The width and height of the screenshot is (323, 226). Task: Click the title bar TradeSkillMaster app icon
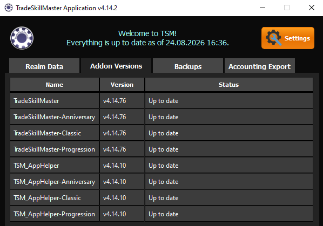9,8
